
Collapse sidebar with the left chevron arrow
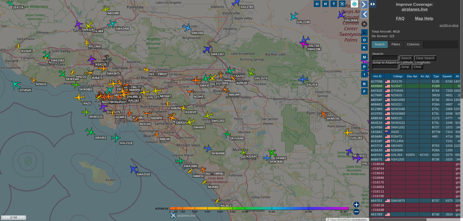[364, 14]
